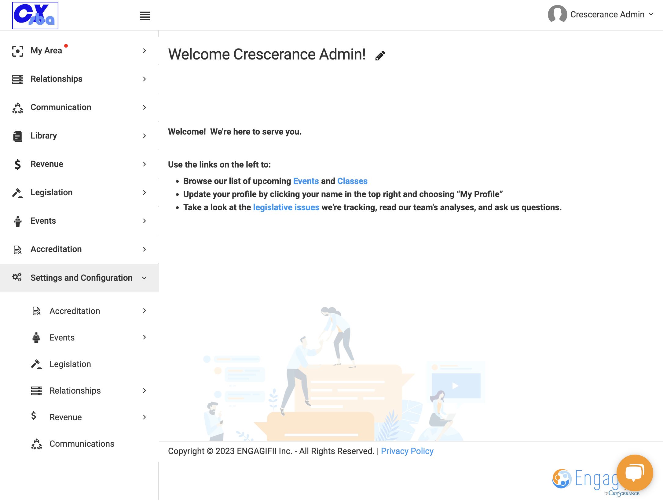
Task: Expand the Library chevron
Action: point(145,136)
